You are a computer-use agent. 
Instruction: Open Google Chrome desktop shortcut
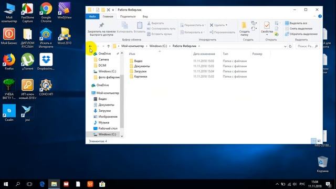(x=46, y=13)
